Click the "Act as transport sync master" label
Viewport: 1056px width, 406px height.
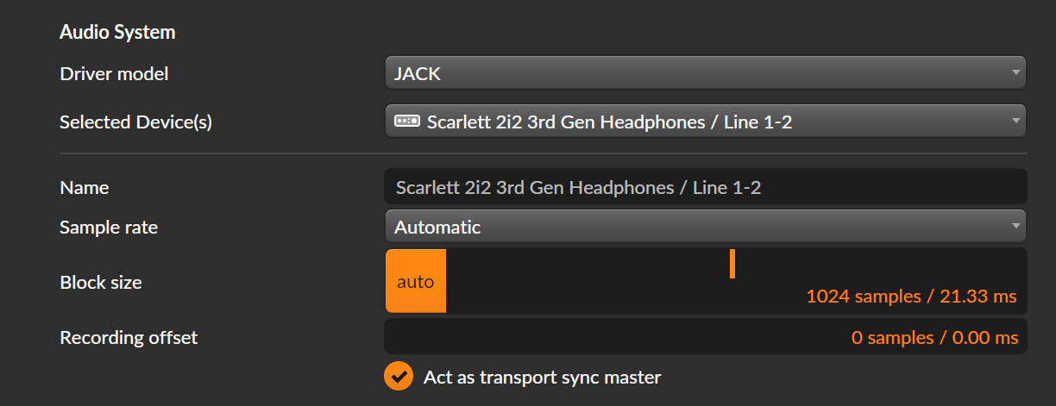[542, 377]
